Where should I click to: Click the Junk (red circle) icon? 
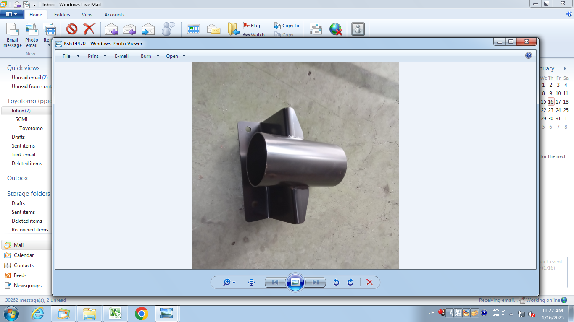pos(72,29)
